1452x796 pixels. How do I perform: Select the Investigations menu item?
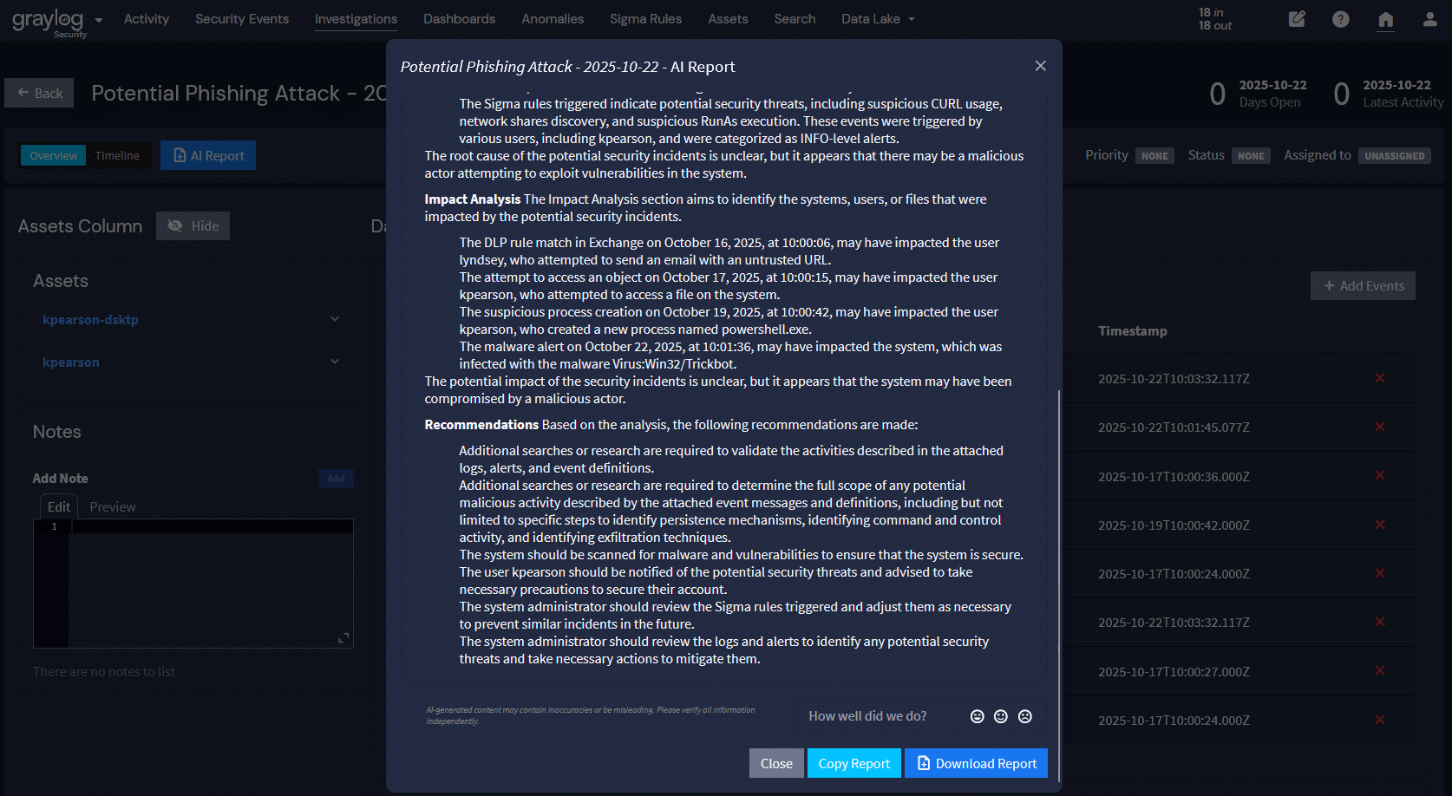click(x=356, y=18)
